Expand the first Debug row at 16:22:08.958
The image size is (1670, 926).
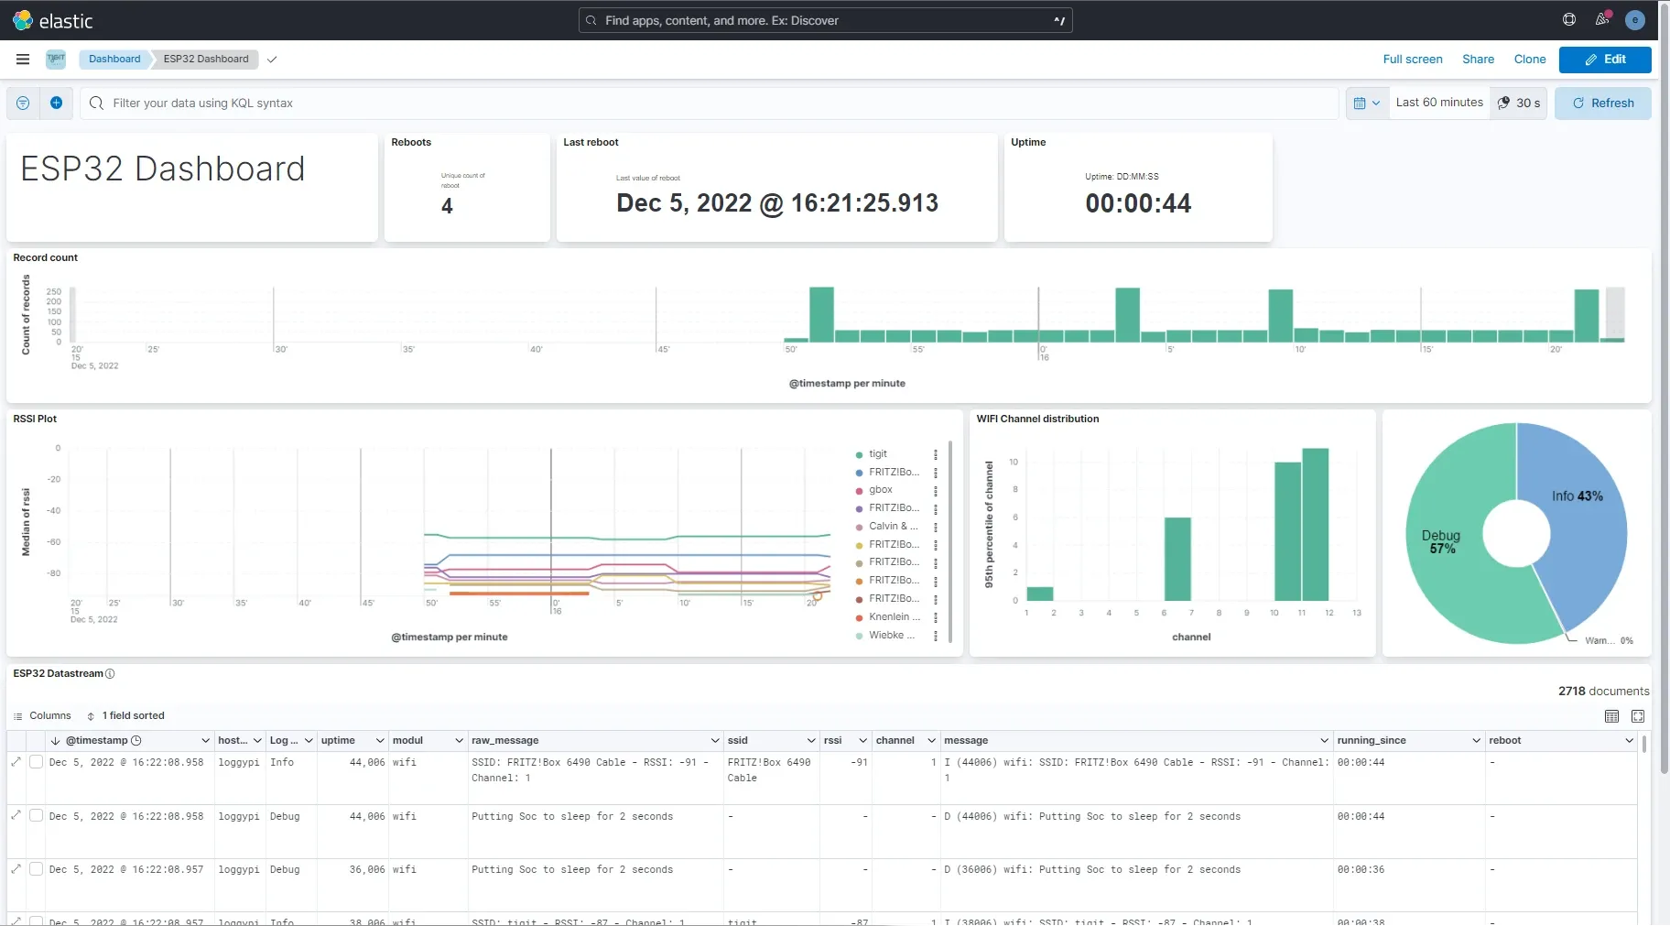click(16, 815)
